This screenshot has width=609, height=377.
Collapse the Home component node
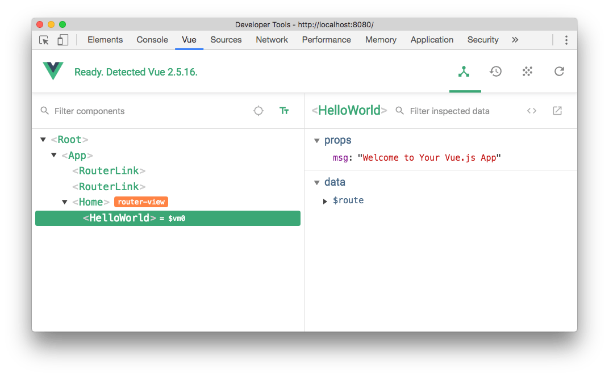coord(65,202)
